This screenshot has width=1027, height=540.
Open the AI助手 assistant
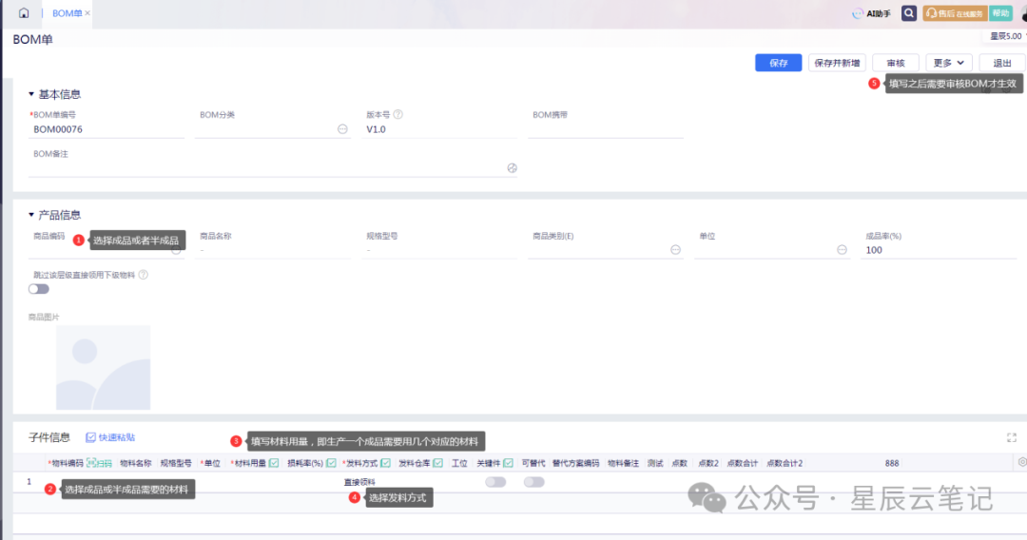click(x=872, y=13)
